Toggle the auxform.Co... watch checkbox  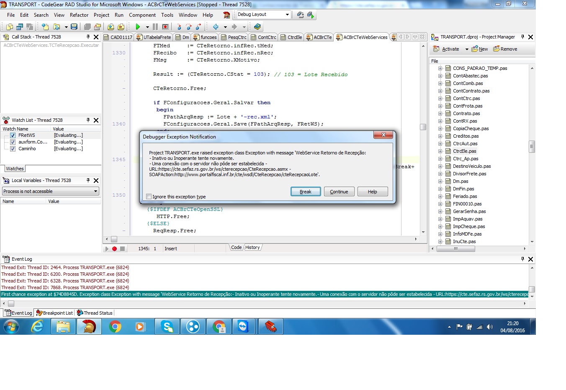[13, 142]
